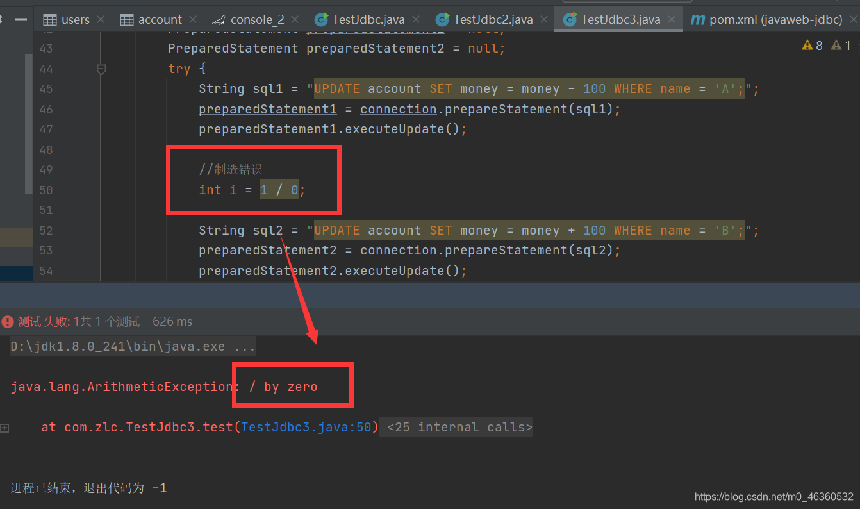860x509 pixels.
Task: Click the TestJdbc.java class icon
Action: click(x=321, y=20)
